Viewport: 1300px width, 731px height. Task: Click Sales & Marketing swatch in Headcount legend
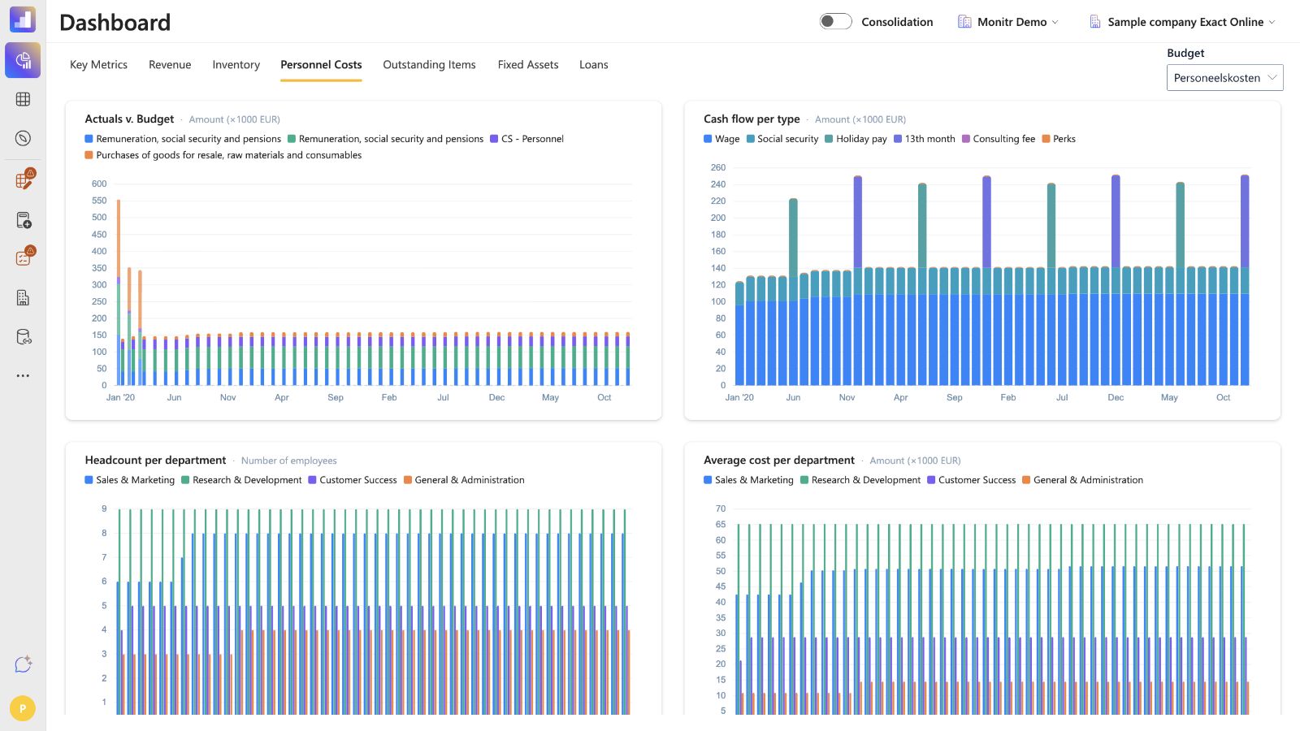89,480
